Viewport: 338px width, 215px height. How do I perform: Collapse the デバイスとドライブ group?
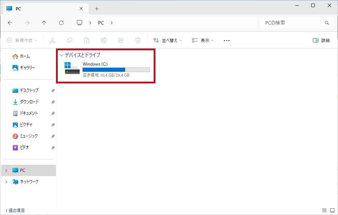[x=62, y=55]
